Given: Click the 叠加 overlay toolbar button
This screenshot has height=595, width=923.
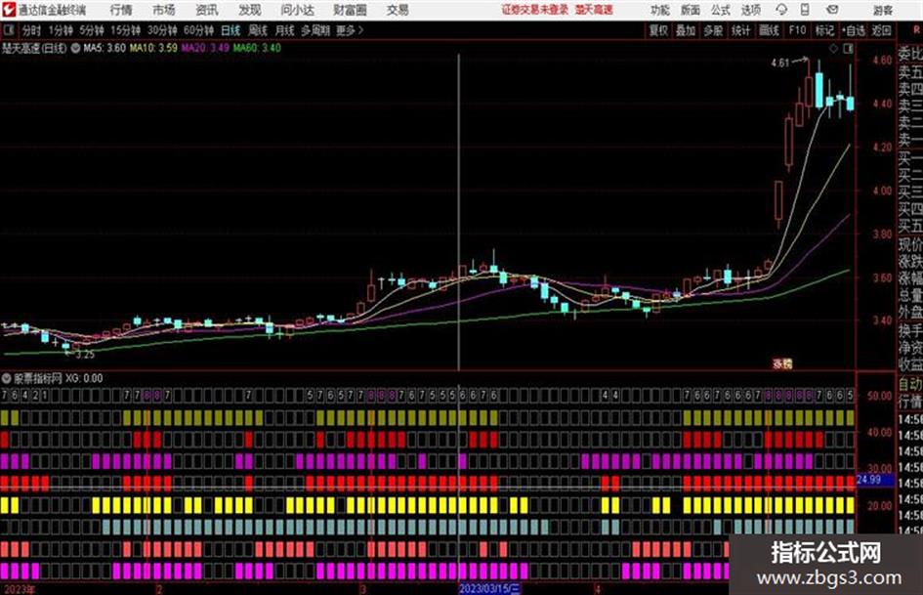Looking at the screenshot, I should click(686, 30).
